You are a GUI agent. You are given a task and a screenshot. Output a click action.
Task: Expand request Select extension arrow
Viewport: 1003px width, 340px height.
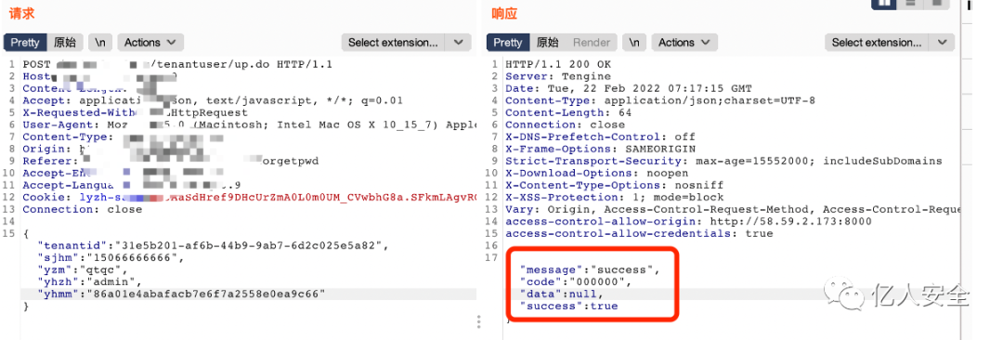point(458,42)
